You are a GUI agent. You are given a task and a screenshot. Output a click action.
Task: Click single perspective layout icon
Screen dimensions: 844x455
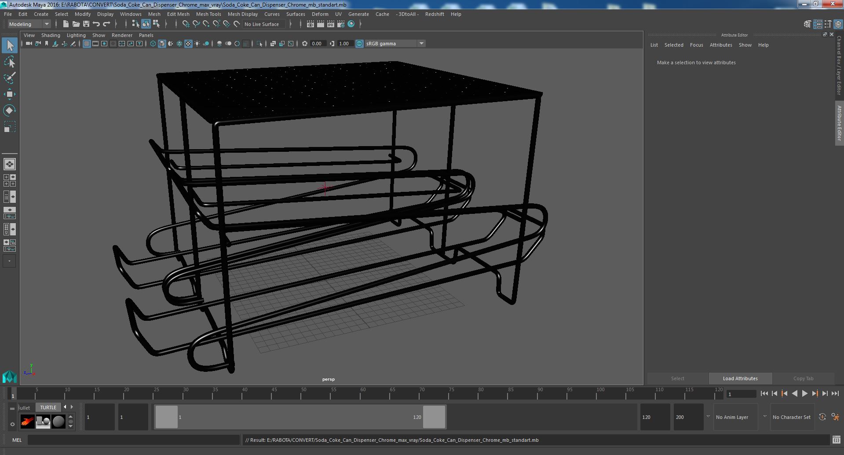pyautogui.click(x=10, y=164)
